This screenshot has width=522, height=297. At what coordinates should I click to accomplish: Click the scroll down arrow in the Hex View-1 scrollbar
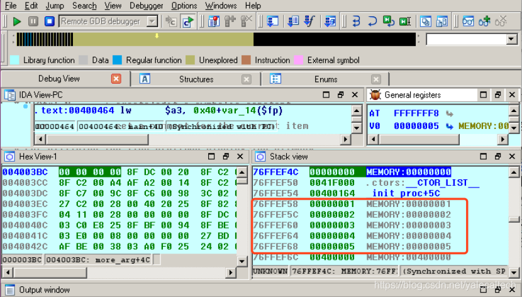point(242,261)
